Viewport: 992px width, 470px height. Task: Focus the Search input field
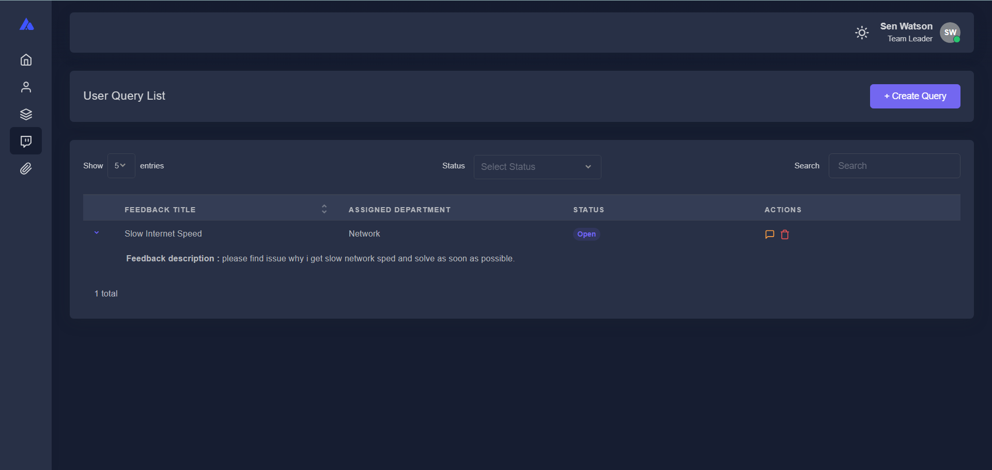[x=894, y=166]
